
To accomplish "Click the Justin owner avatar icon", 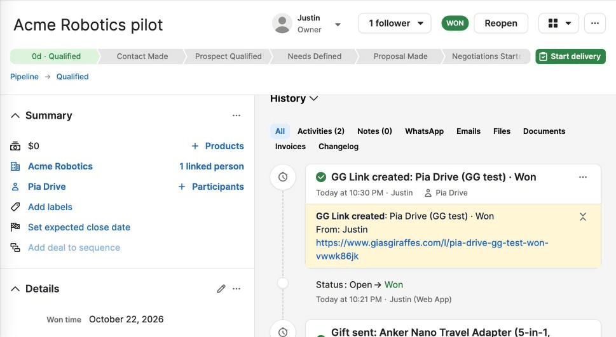I will [x=282, y=23].
